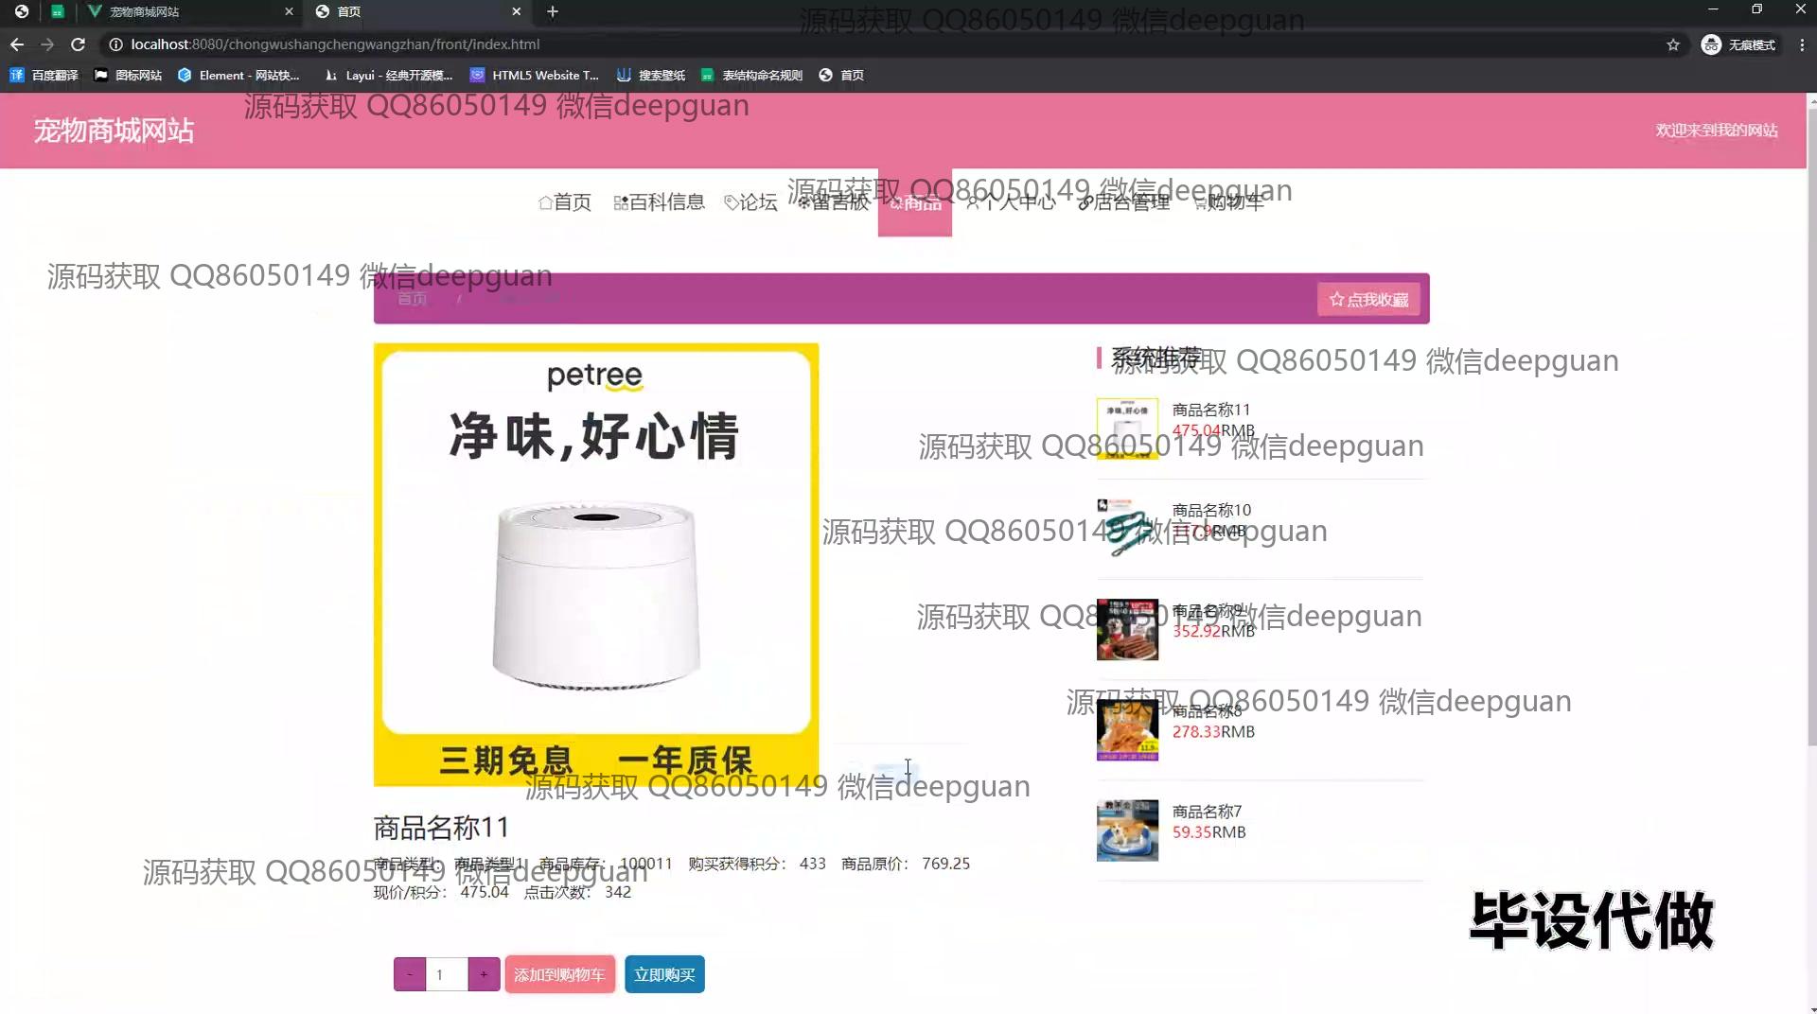This screenshot has height=1014, width=1817.
Task: Open the 首页 bookmark in bookmarks bar
Action: [x=841, y=75]
